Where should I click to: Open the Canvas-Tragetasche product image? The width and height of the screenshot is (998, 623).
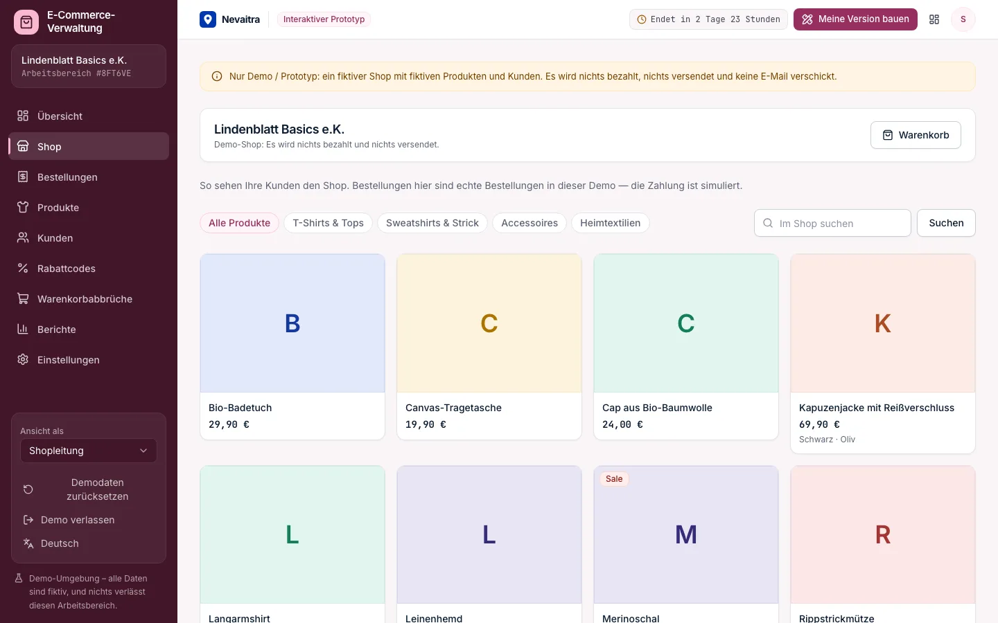coord(489,323)
